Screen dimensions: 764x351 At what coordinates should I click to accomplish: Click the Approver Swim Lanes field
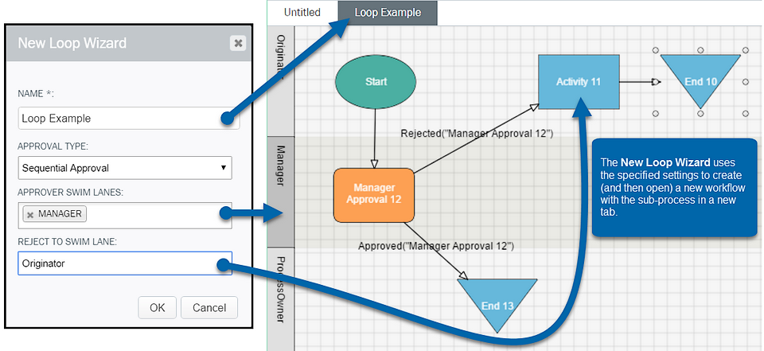(x=125, y=216)
